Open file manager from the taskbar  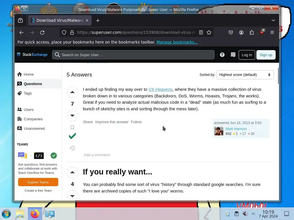[20, 214]
